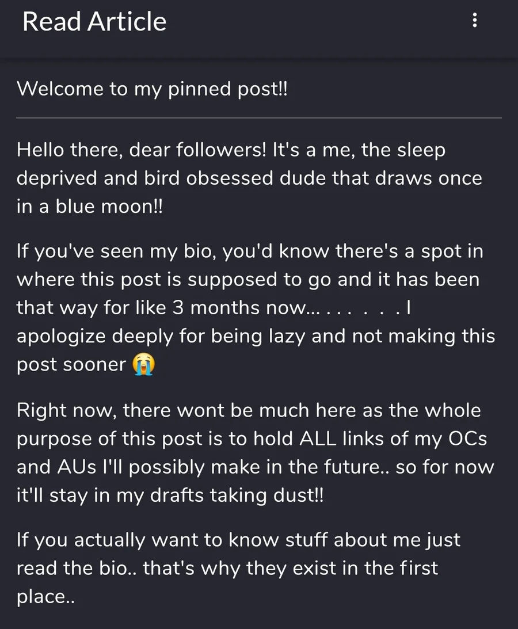Viewport: 518px width, 629px height.
Task: Click the divider line below the heading
Action: coord(259,117)
